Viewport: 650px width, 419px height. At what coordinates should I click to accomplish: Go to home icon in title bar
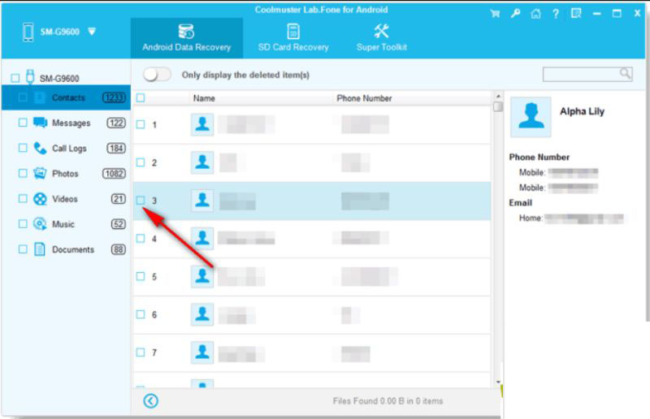pyautogui.click(x=535, y=14)
